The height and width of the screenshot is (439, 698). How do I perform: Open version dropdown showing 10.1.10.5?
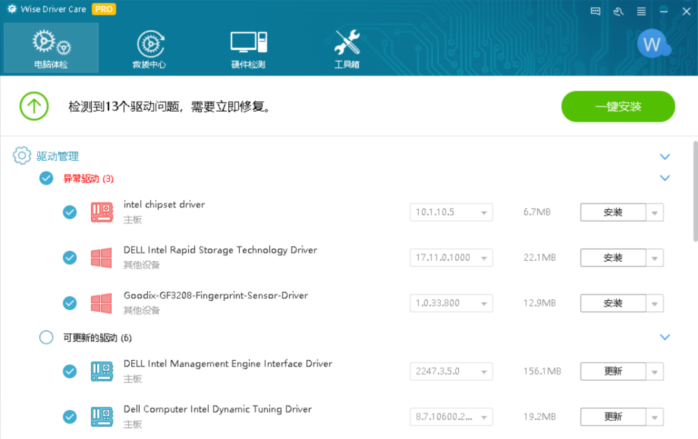451,212
